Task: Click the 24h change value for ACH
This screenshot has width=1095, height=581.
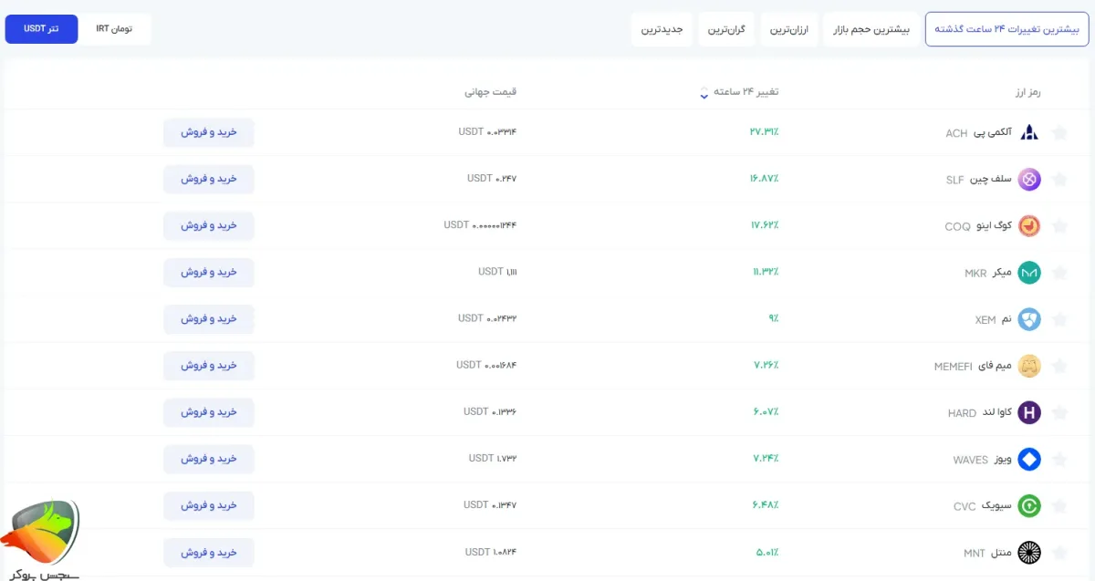Action: coord(764,132)
